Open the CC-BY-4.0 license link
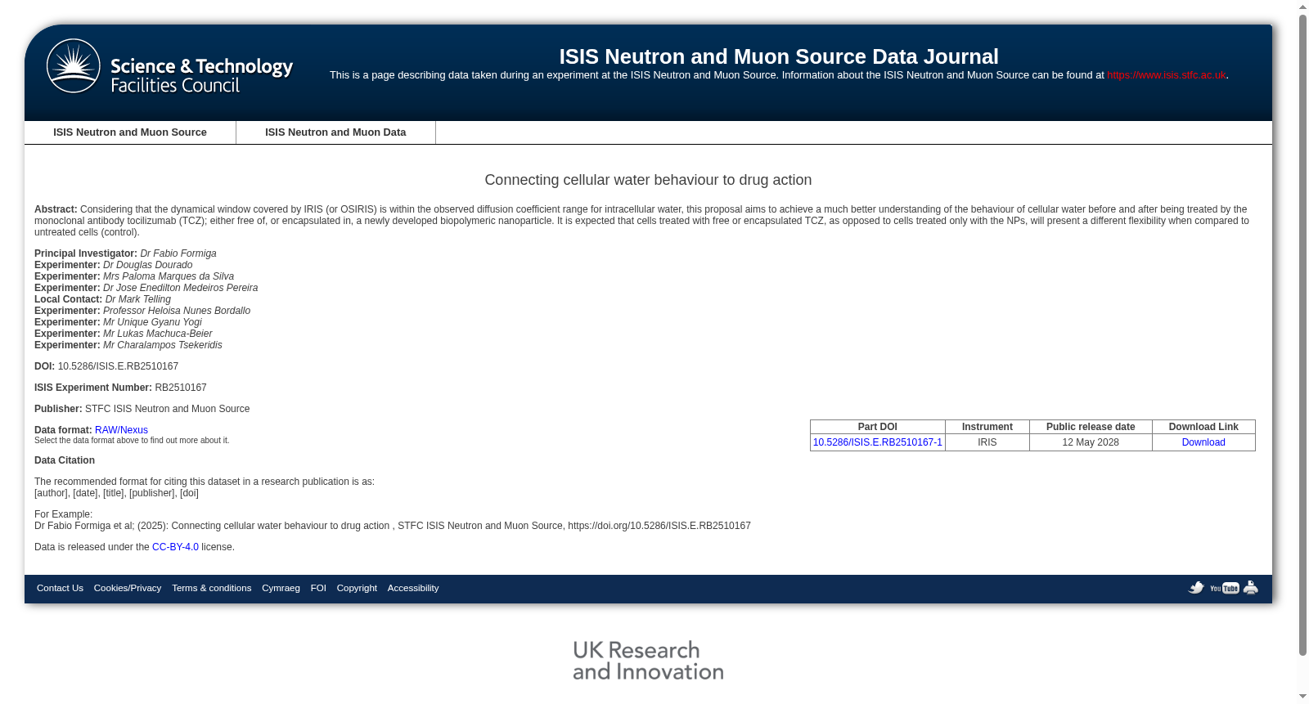 [x=175, y=547]
